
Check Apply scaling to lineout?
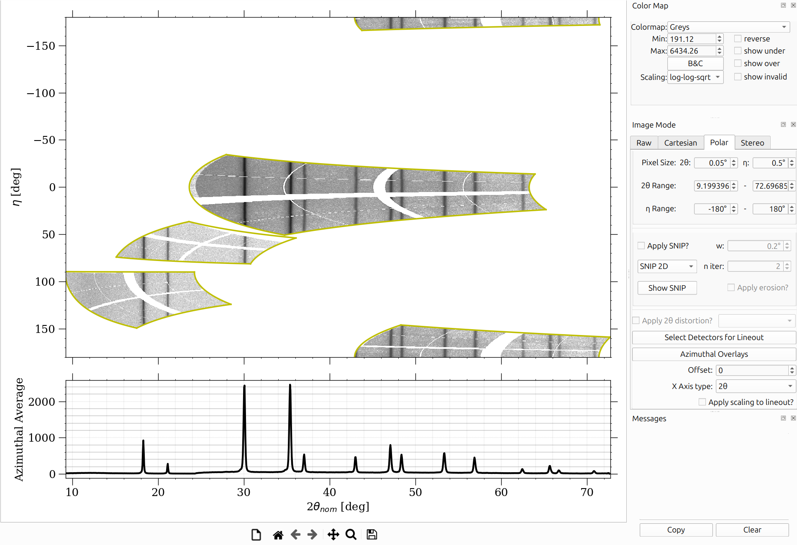(702, 402)
